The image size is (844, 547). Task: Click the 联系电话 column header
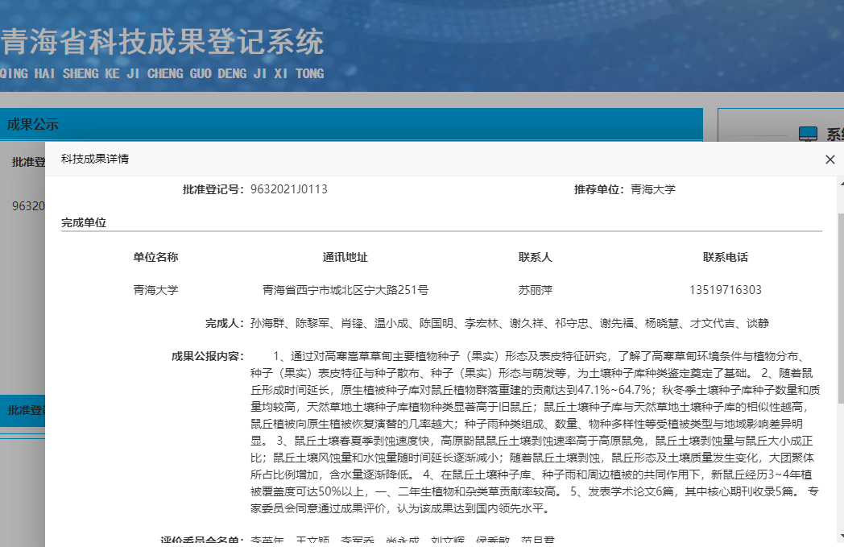coord(725,258)
